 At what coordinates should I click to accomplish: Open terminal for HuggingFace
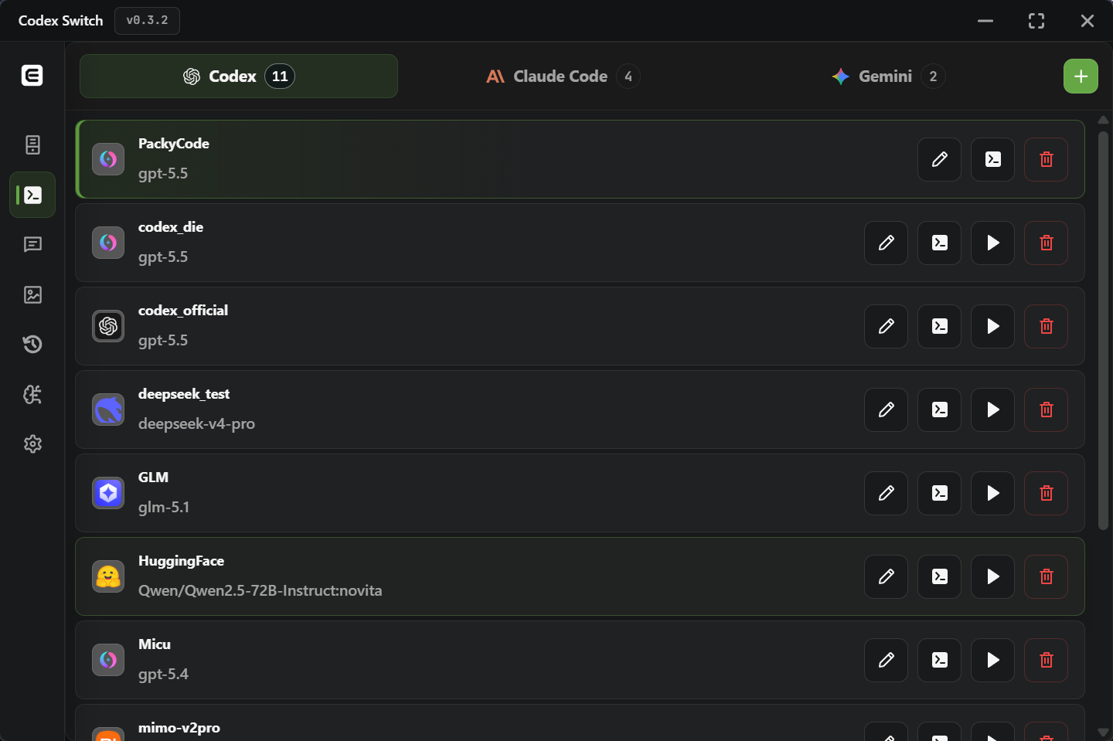939,576
